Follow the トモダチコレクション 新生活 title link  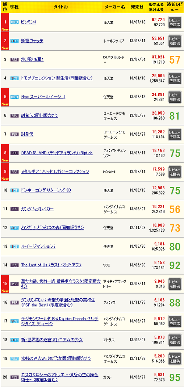pos(57,78)
